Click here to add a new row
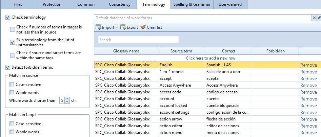This screenshot has height=137, width=321. [210, 58]
